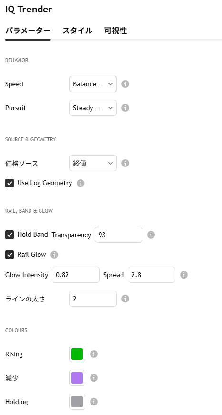Viewport: 222px width, 415px height.
Task: Open the 価格ソース dropdown showing 終値
Action: 93,163
